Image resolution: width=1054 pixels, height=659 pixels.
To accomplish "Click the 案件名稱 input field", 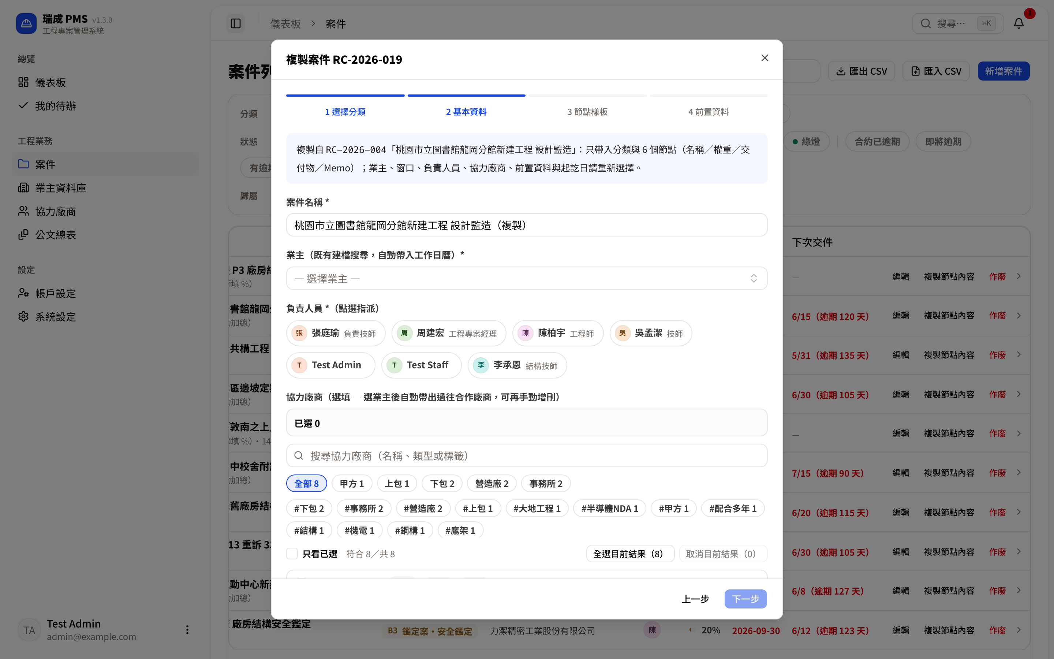I will [527, 225].
